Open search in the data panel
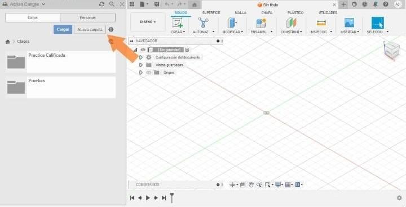The height and width of the screenshot is (207, 406). 112,4
